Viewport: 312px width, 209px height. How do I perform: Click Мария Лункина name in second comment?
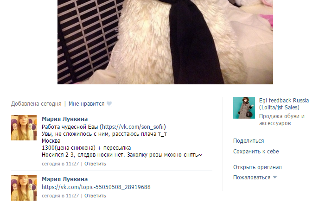pyautogui.click(x=64, y=179)
